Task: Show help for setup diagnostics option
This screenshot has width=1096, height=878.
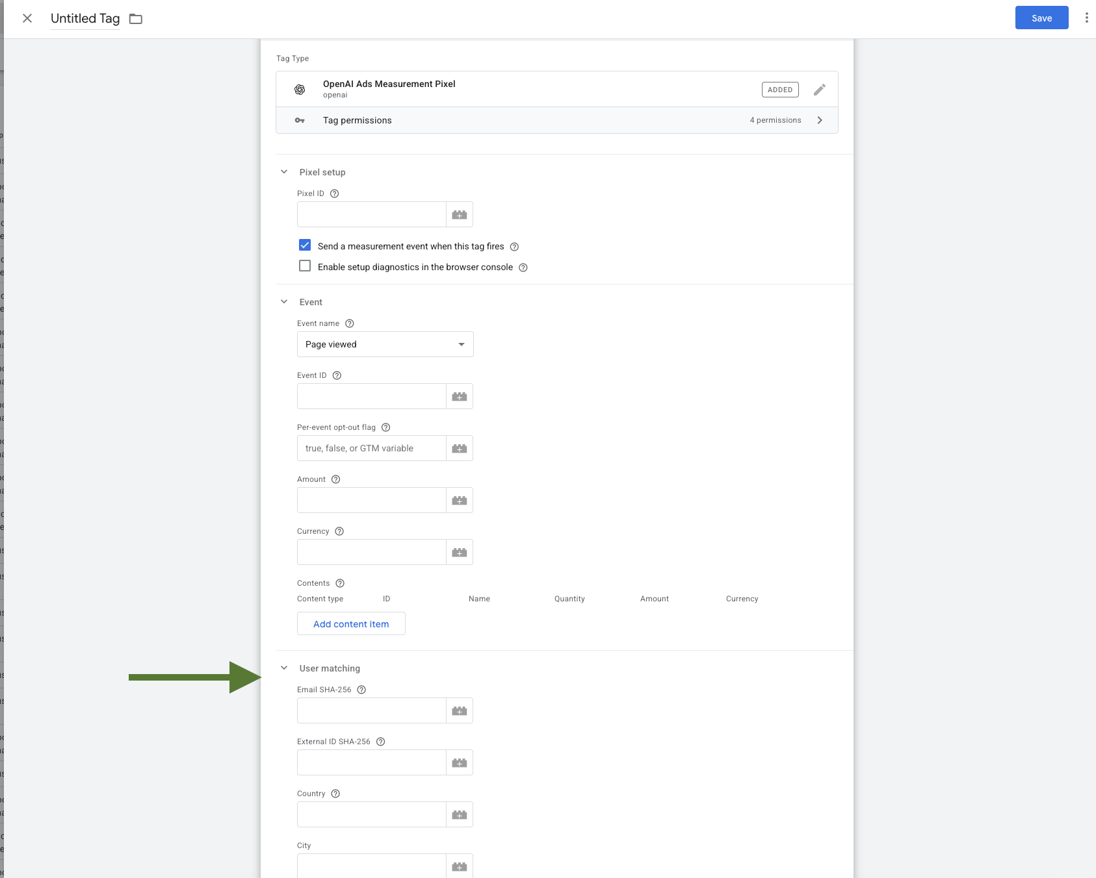Action: (523, 268)
